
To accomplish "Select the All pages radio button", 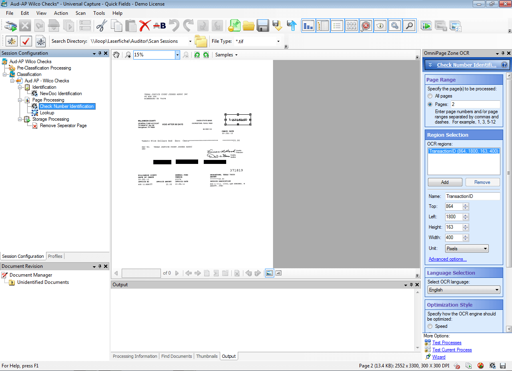I will [x=430, y=96].
